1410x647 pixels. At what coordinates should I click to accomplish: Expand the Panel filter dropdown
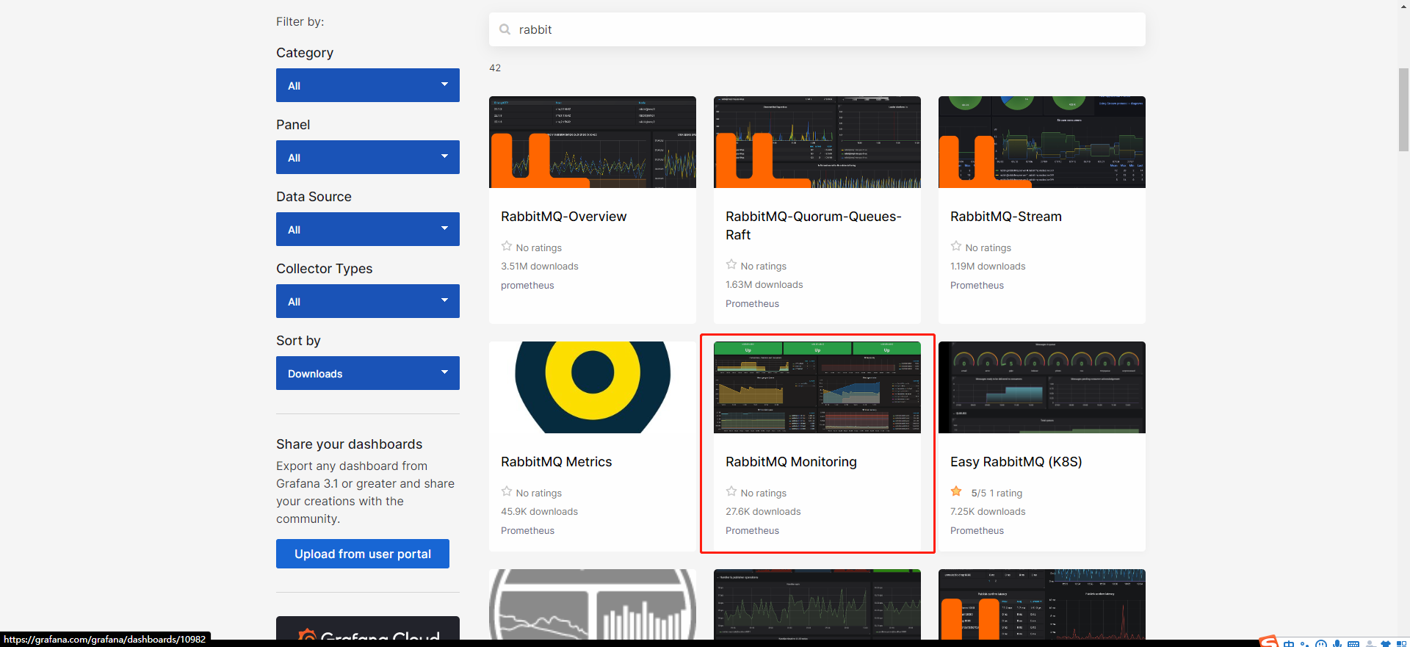click(368, 157)
